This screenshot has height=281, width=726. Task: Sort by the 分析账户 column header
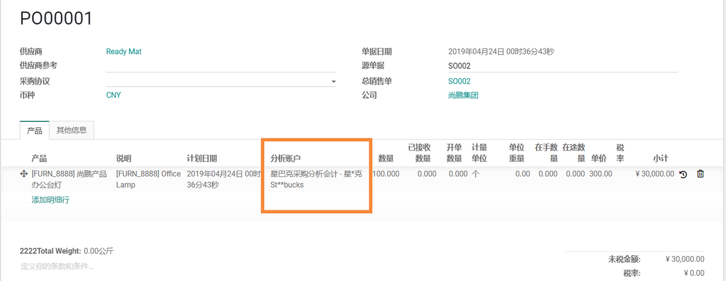(x=286, y=158)
